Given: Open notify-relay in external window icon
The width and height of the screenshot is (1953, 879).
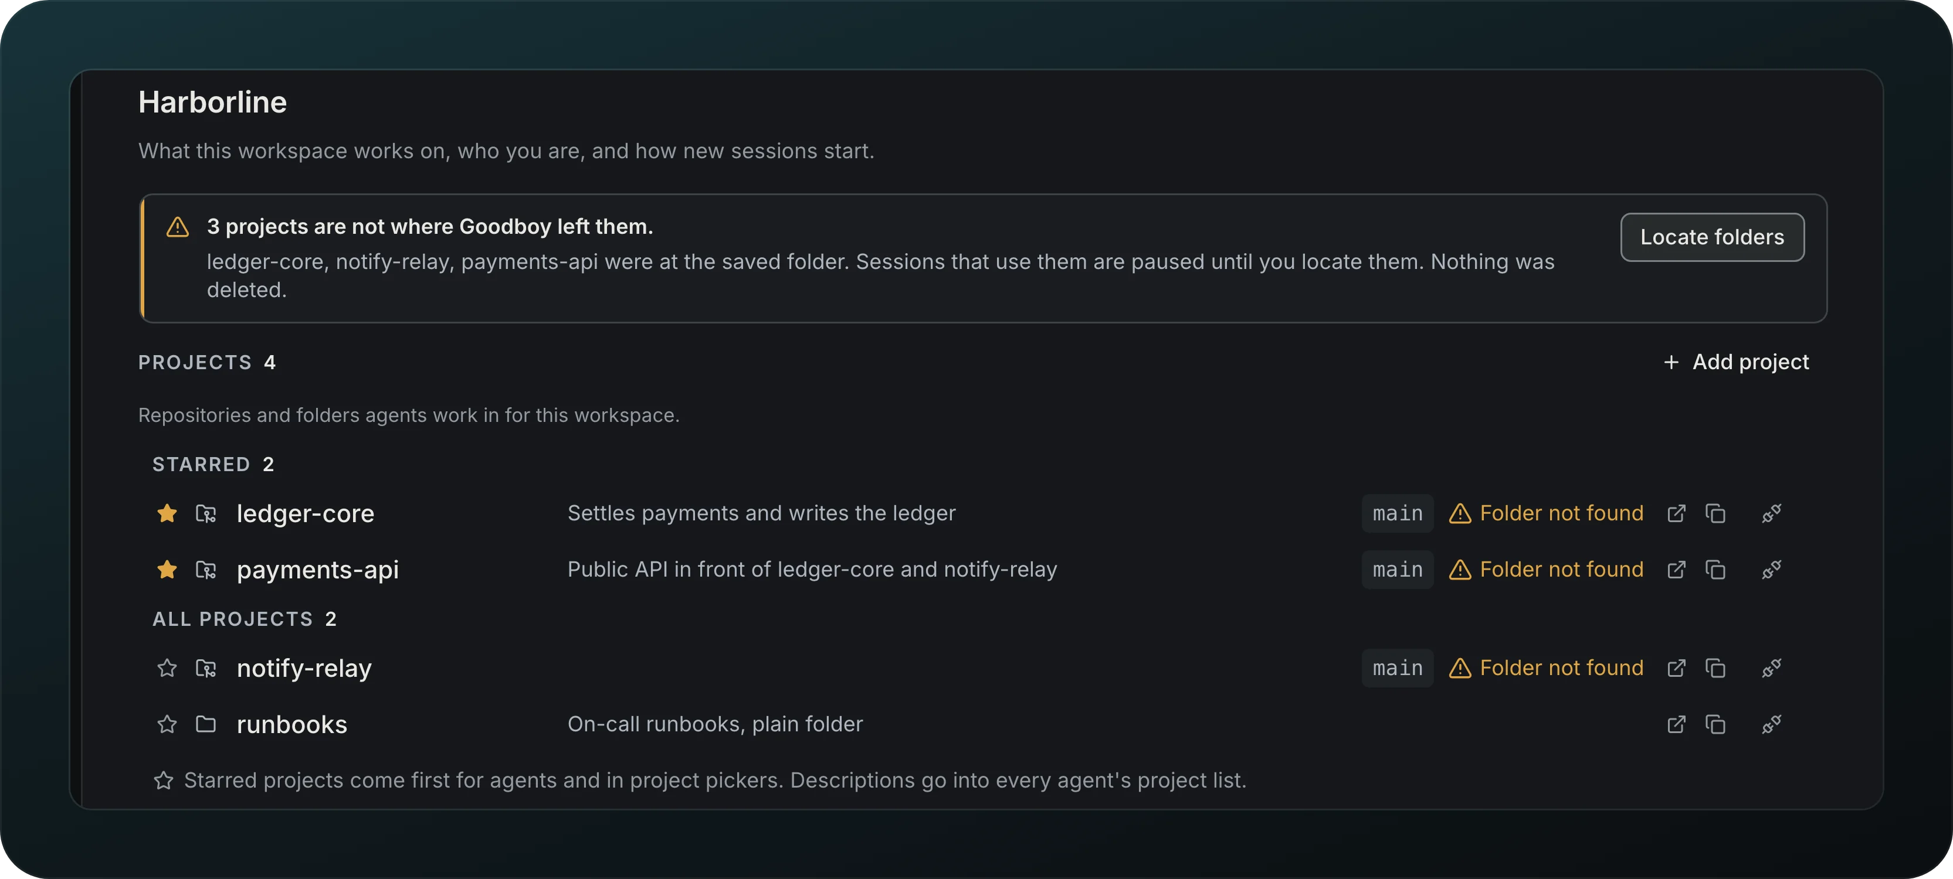Looking at the screenshot, I should (x=1676, y=667).
